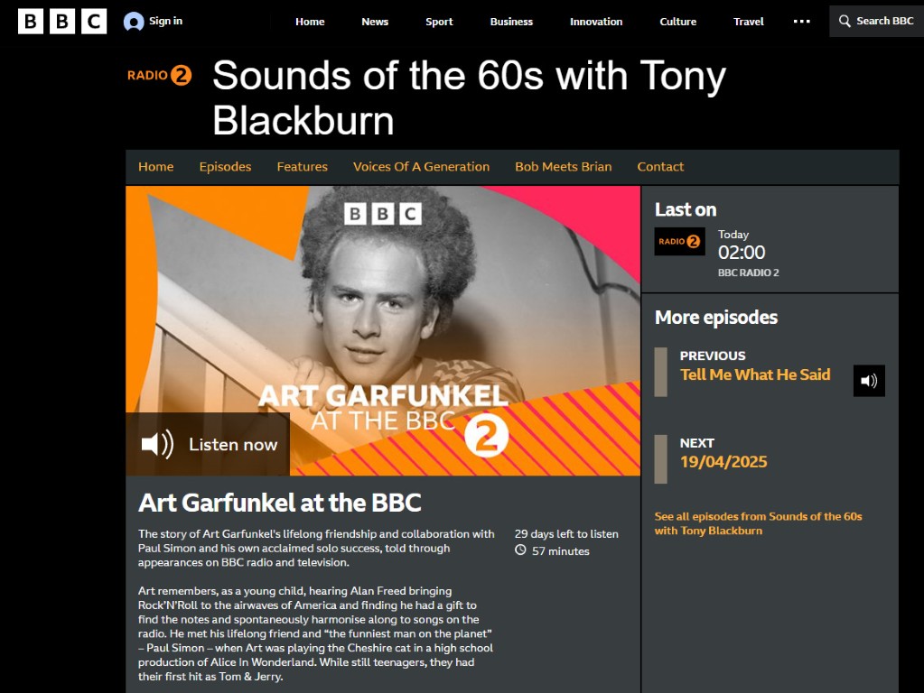This screenshot has height=693, width=924.
Task: Click Radio 2 badge under Last on
Action: point(679,242)
